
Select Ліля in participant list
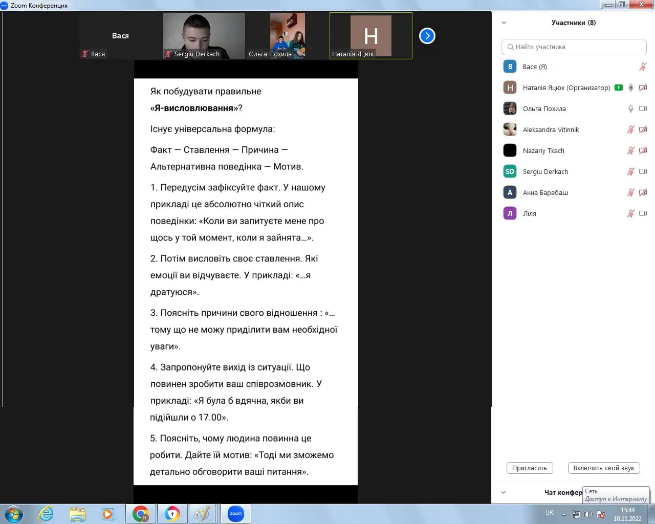530,213
